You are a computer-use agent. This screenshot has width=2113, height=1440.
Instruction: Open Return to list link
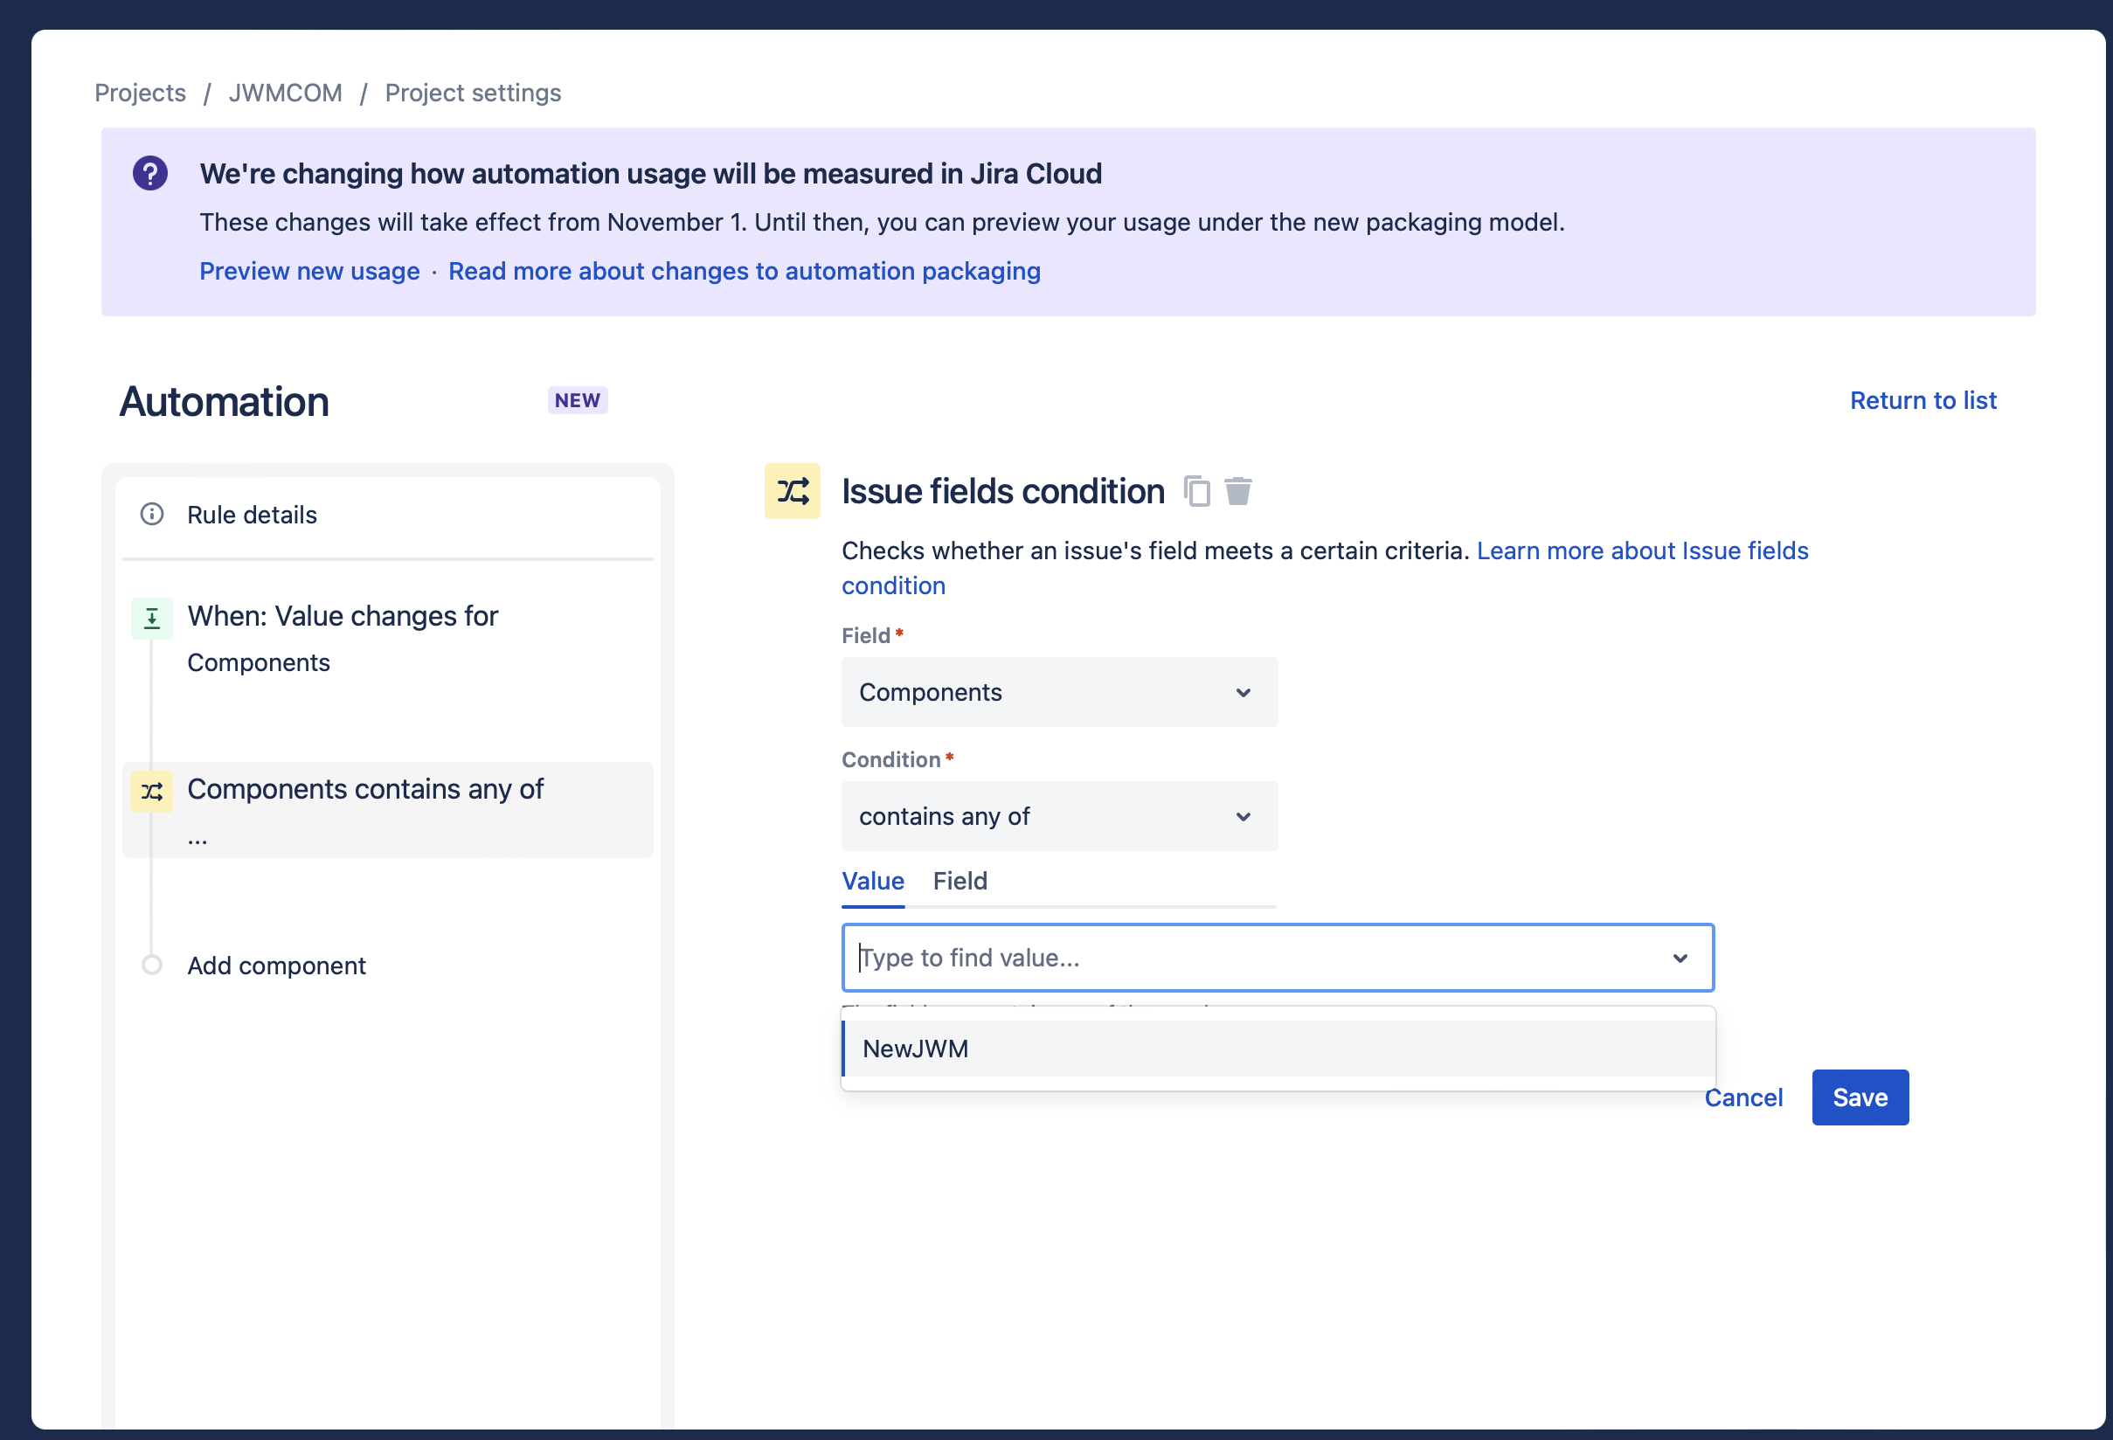(x=1922, y=400)
